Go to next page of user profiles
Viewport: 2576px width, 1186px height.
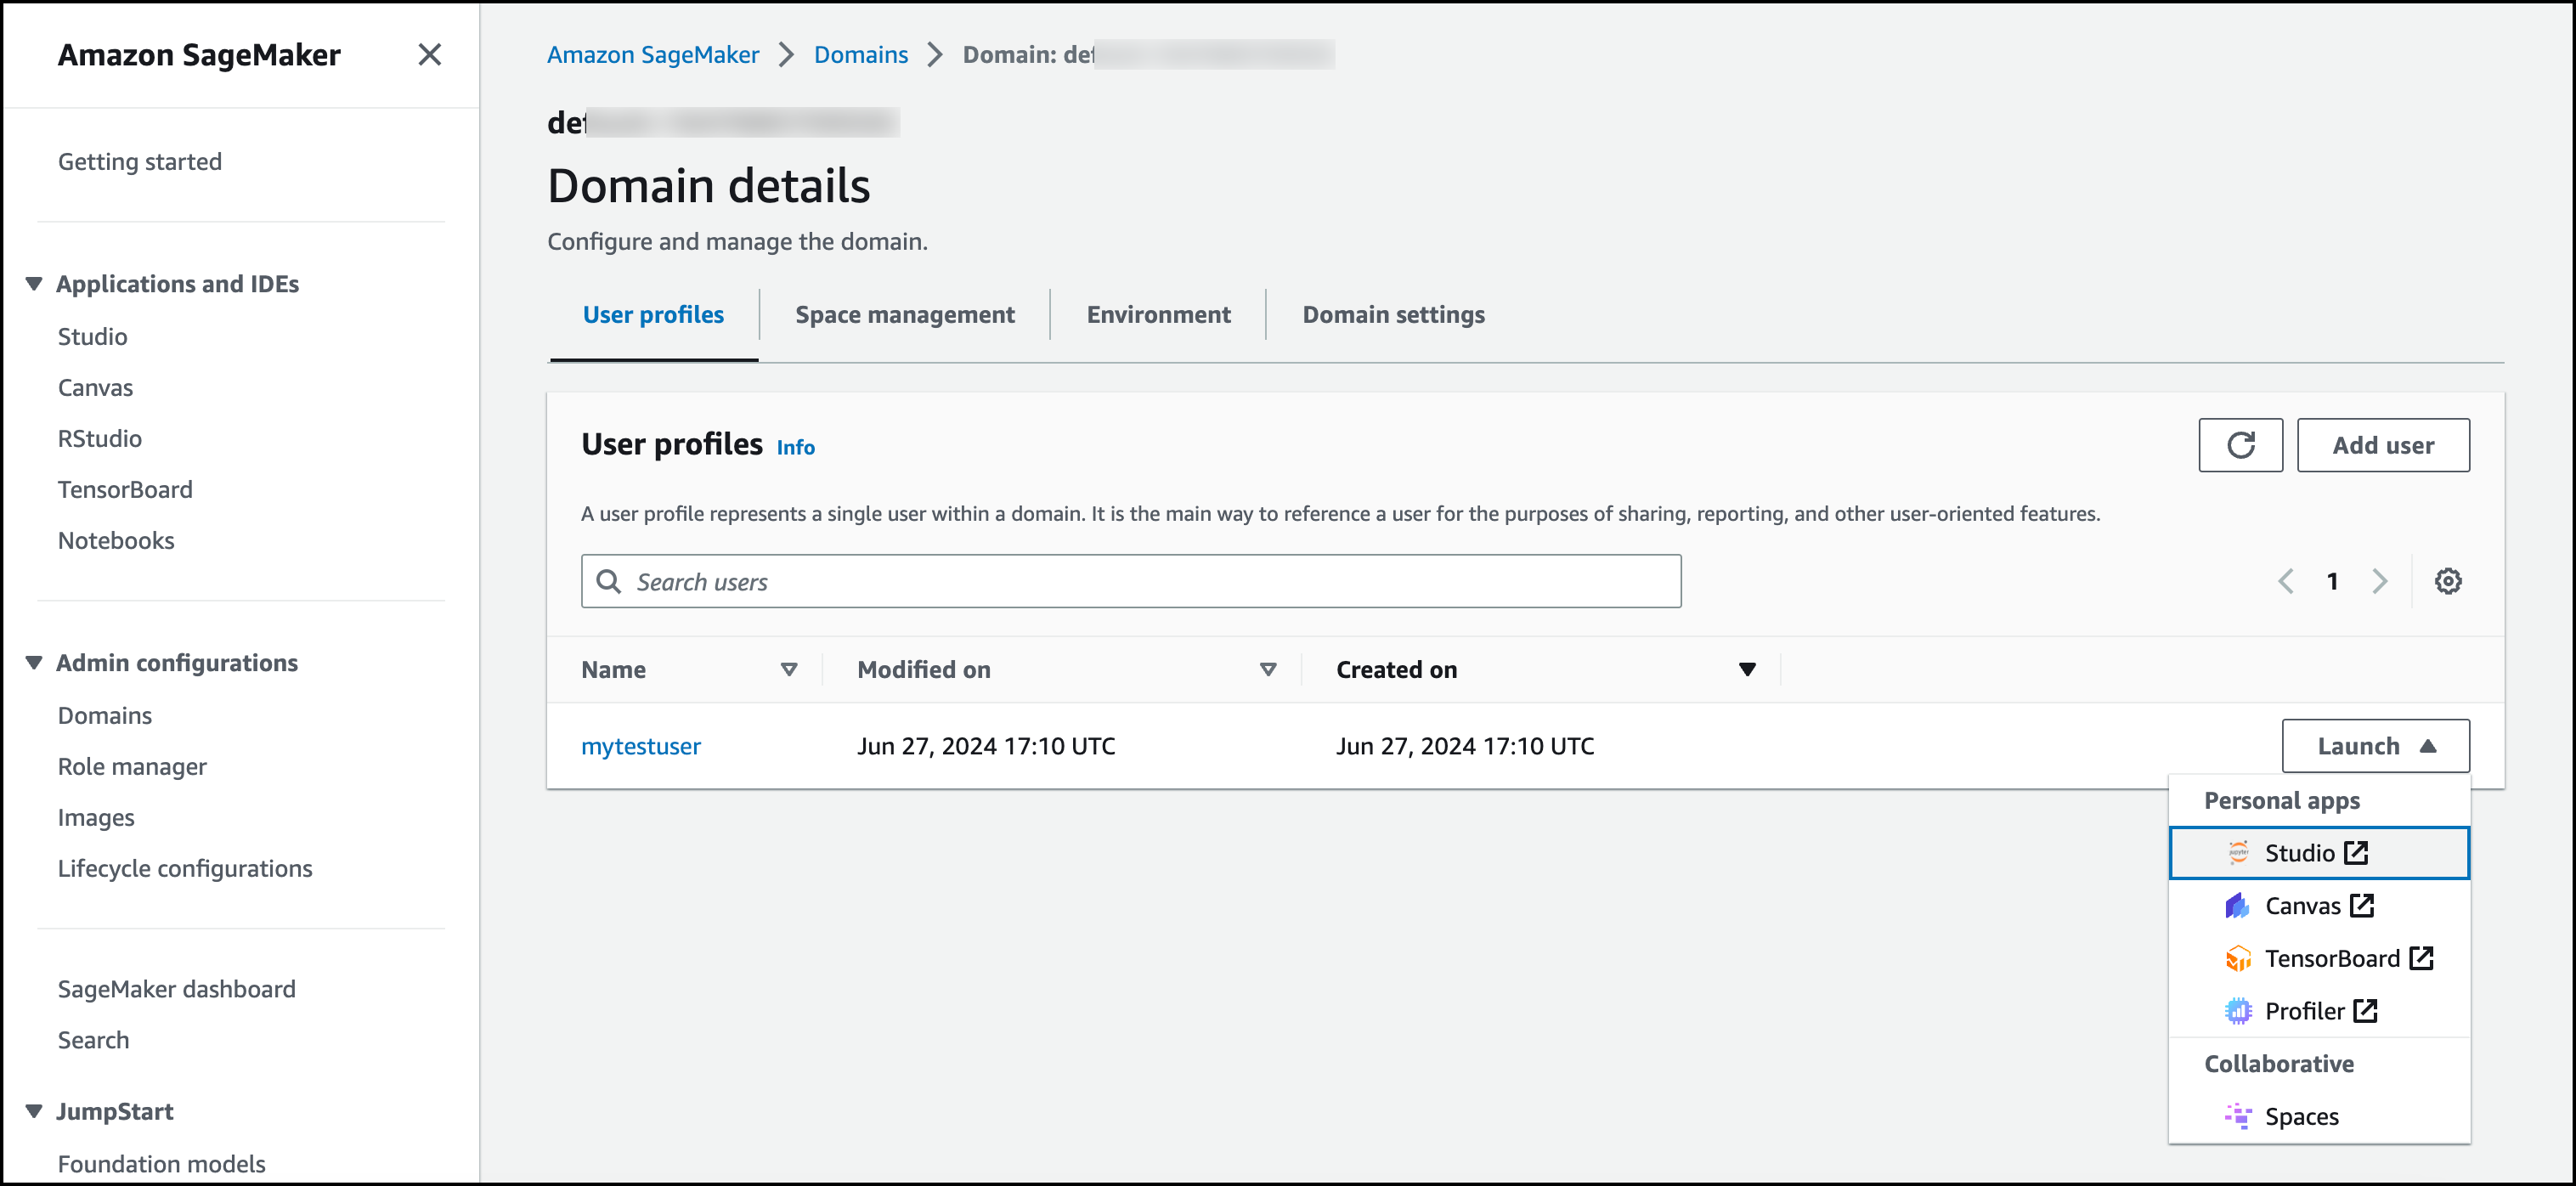coord(2379,581)
